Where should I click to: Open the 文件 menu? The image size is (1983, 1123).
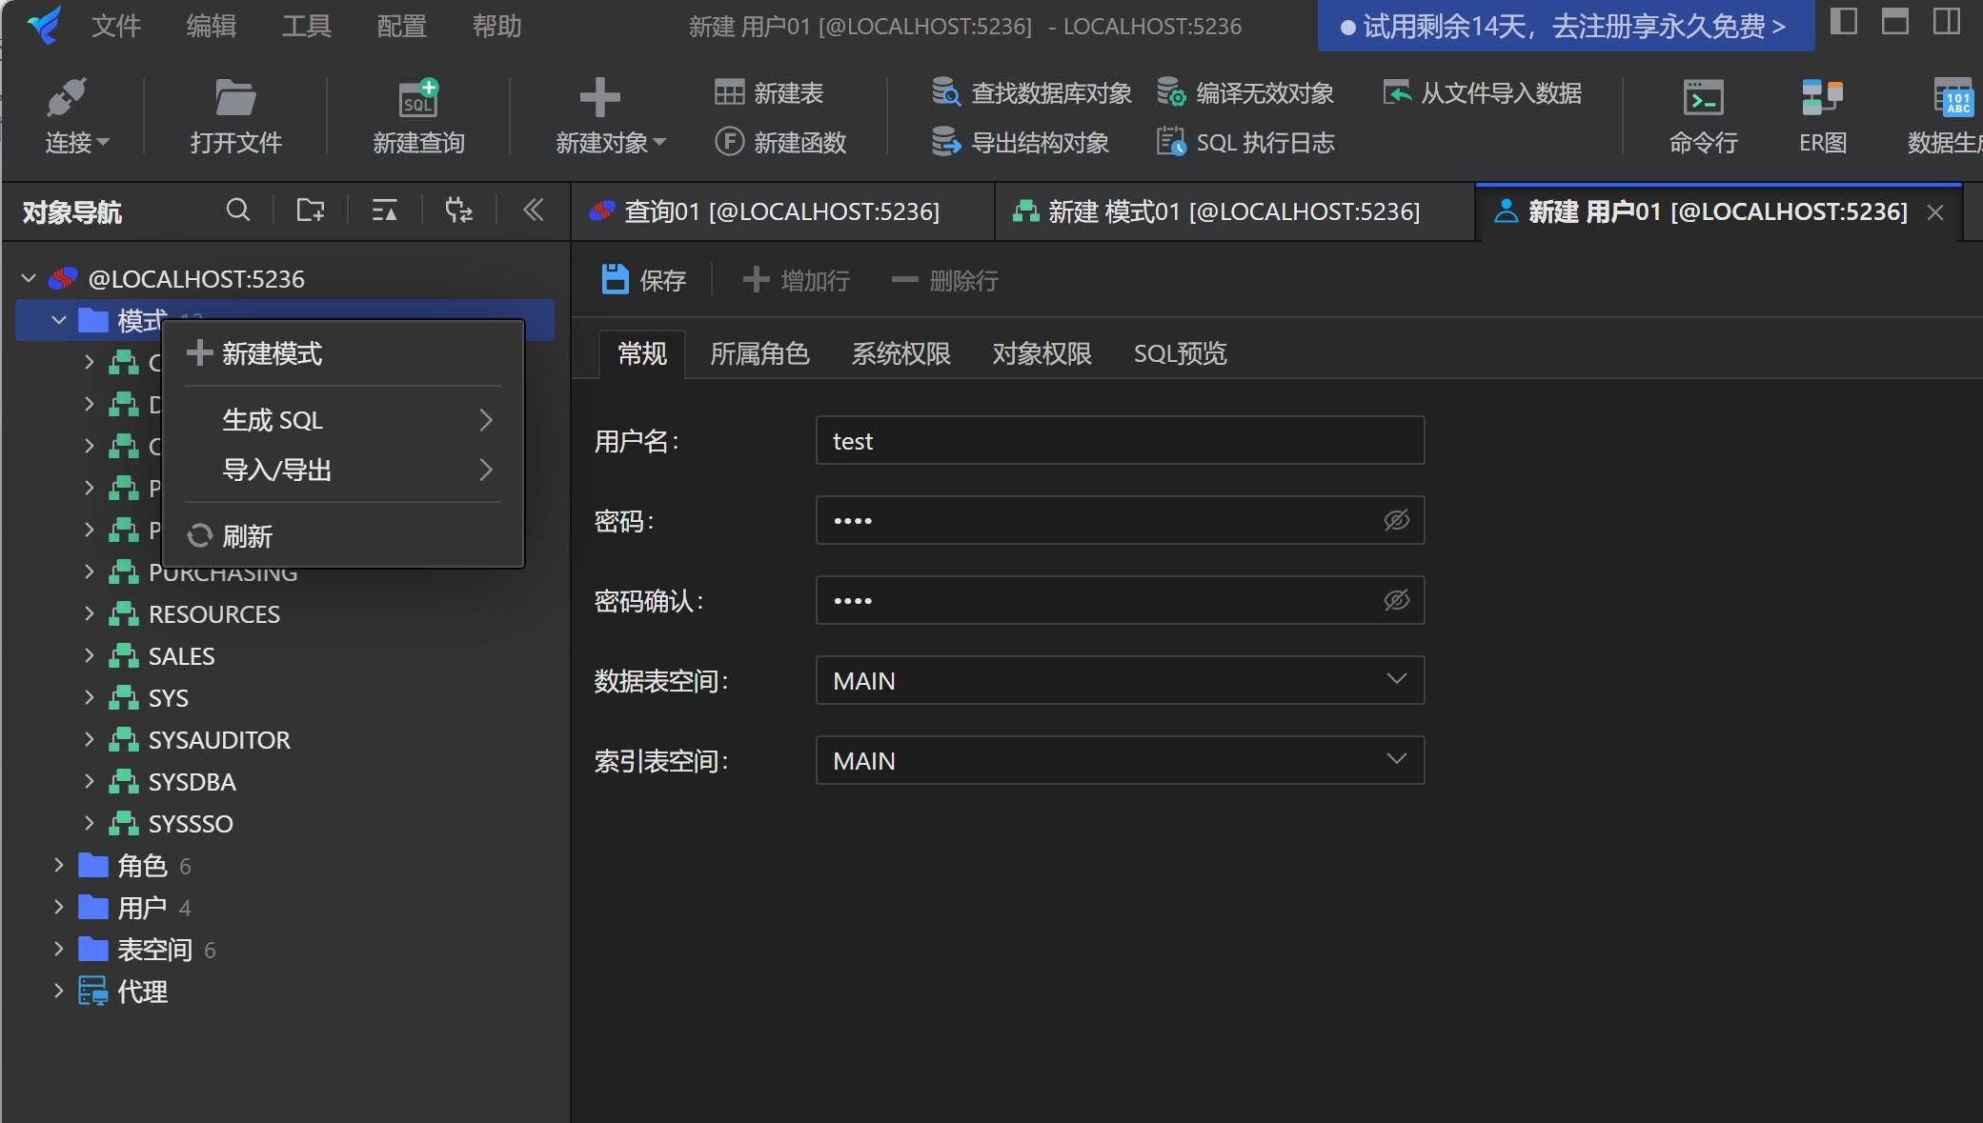[x=116, y=26]
